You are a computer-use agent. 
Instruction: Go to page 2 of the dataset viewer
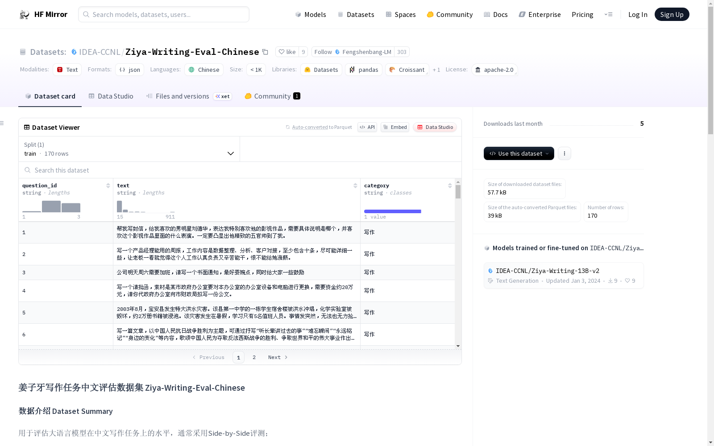coord(254,357)
